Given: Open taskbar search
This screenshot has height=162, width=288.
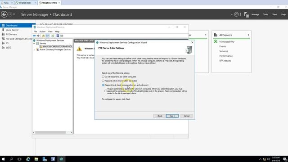Looking at the screenshot, I should coord(11,159).
